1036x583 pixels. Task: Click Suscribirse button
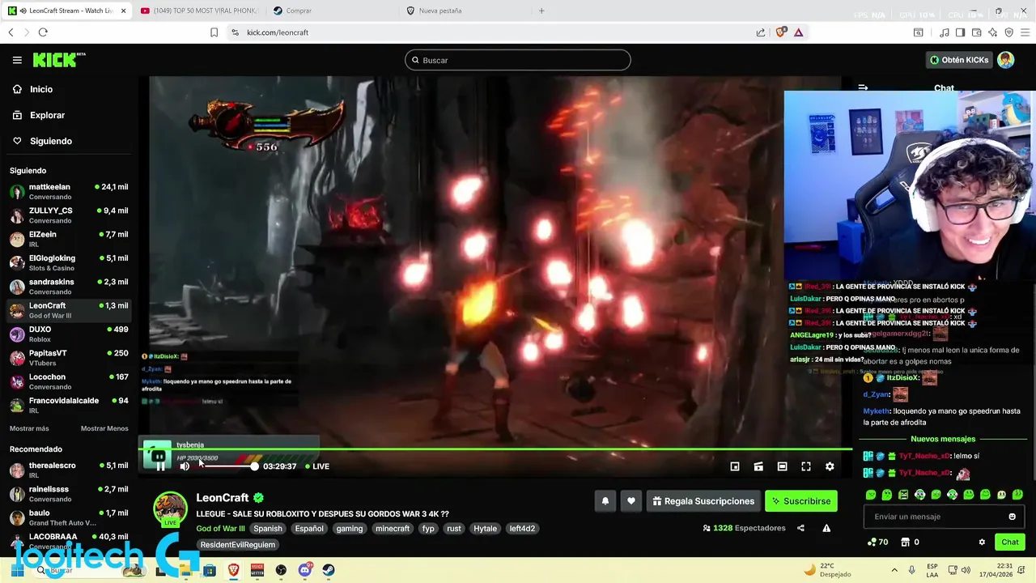(801, 501)
